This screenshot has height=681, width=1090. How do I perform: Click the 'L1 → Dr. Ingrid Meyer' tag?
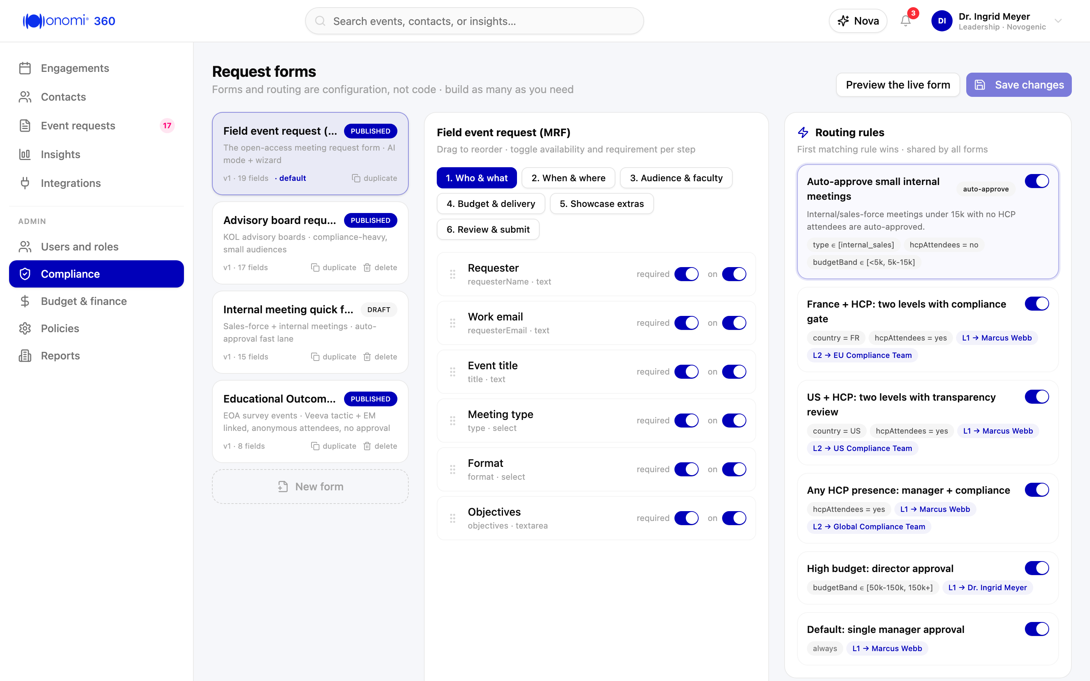[987, 587]
